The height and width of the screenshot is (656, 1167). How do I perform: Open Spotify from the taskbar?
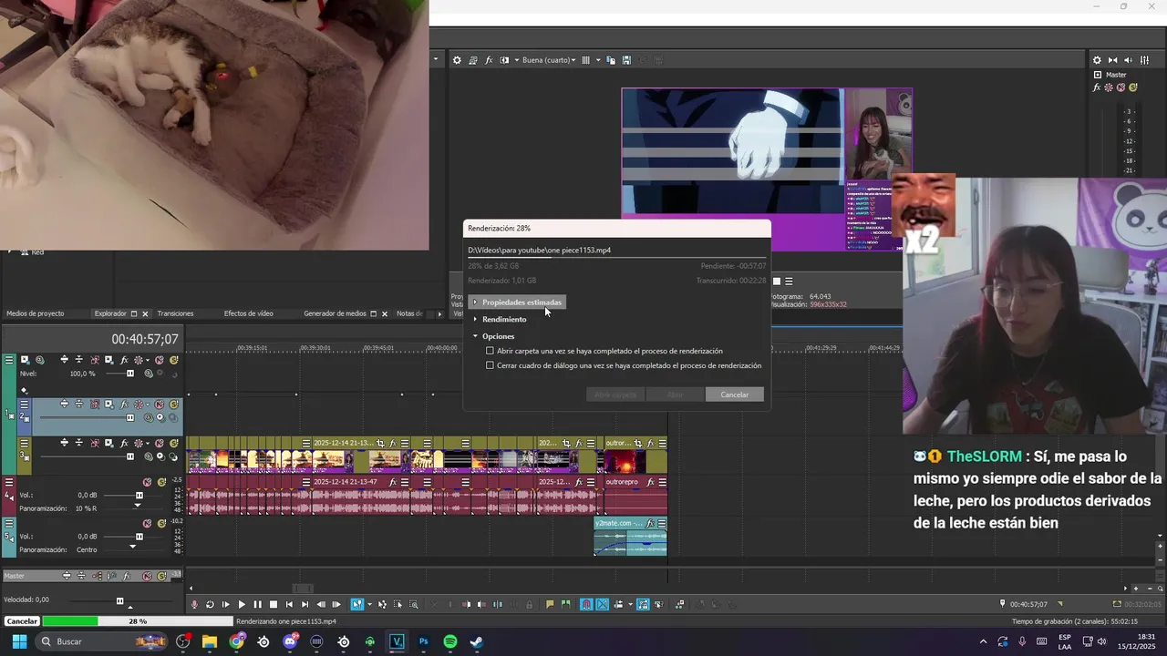tap(449, 641)
